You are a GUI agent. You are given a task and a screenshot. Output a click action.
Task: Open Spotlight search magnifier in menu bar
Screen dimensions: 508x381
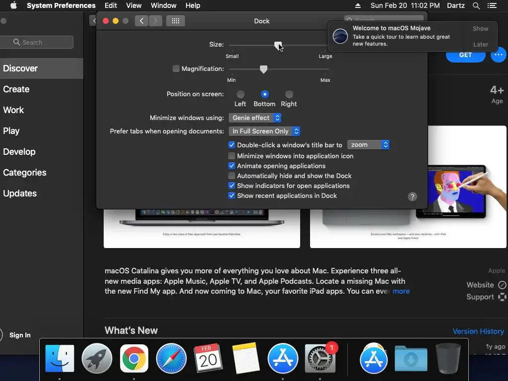tap(476, 5)
